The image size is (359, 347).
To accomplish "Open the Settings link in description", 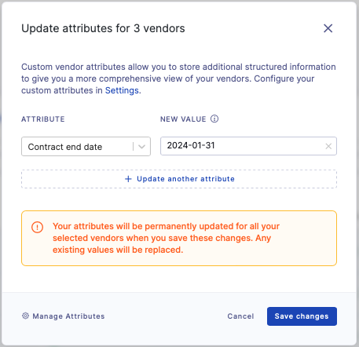I will coord(122,90).
